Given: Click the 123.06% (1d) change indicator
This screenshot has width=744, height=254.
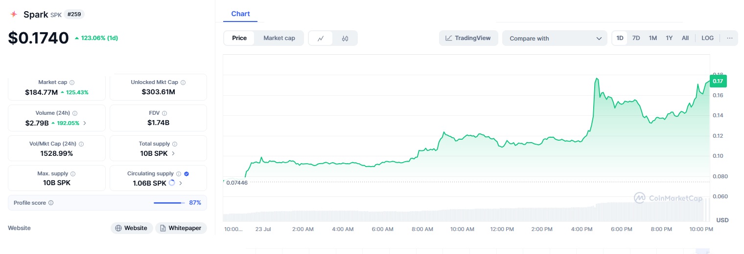Looking at the screenshot, I should pyautogui.click(x=96, y=38).
